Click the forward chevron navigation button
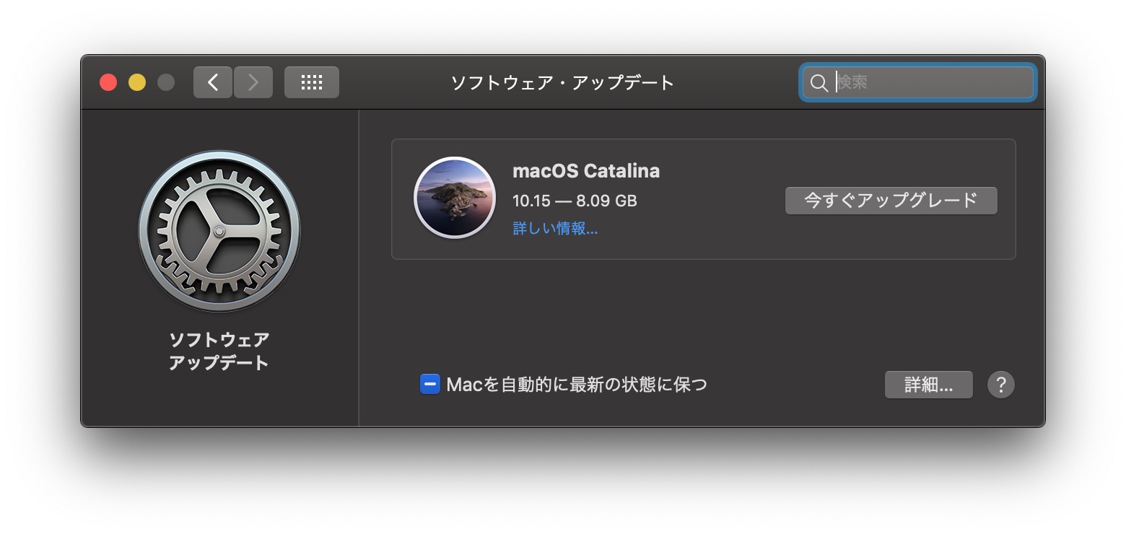This screenshot has height=534, width=1126. (253, 82)
